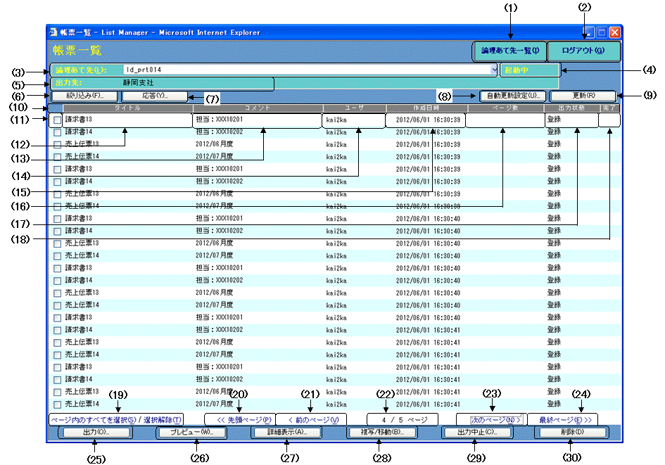
Task: Click the IE page icon in the title bar
Action: pos(53,32)
